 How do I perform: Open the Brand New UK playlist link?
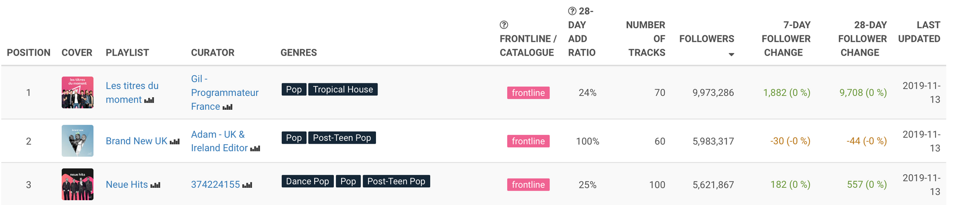tap(137, 141)
